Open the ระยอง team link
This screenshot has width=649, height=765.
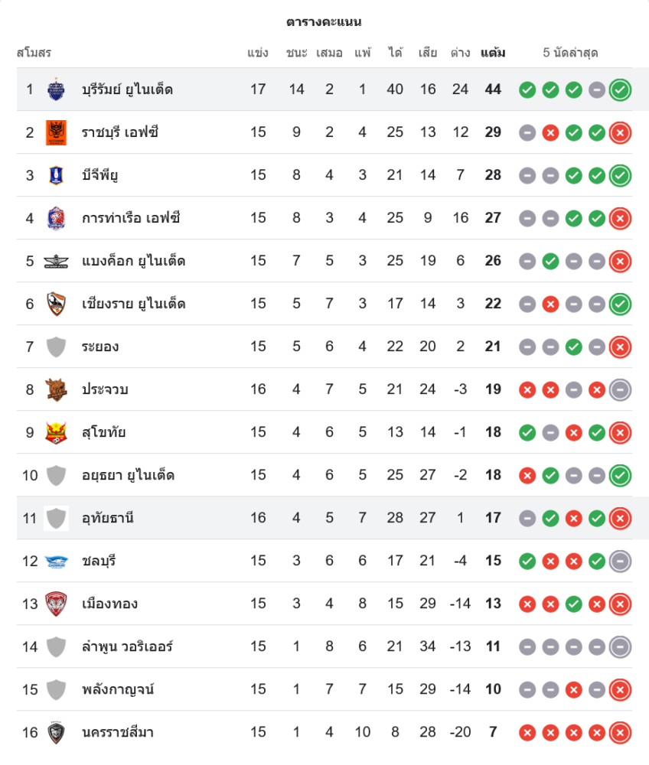point(100,347)
